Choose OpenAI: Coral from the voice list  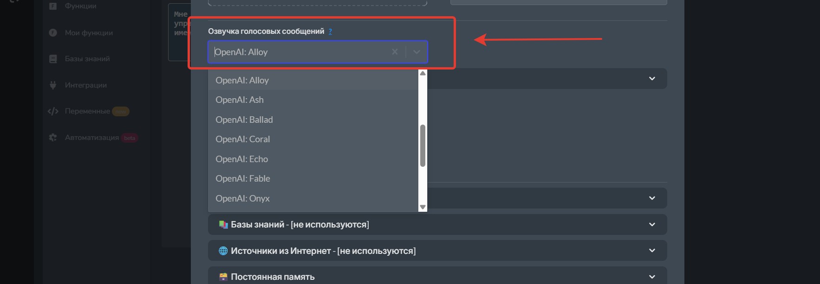[242, 139]
